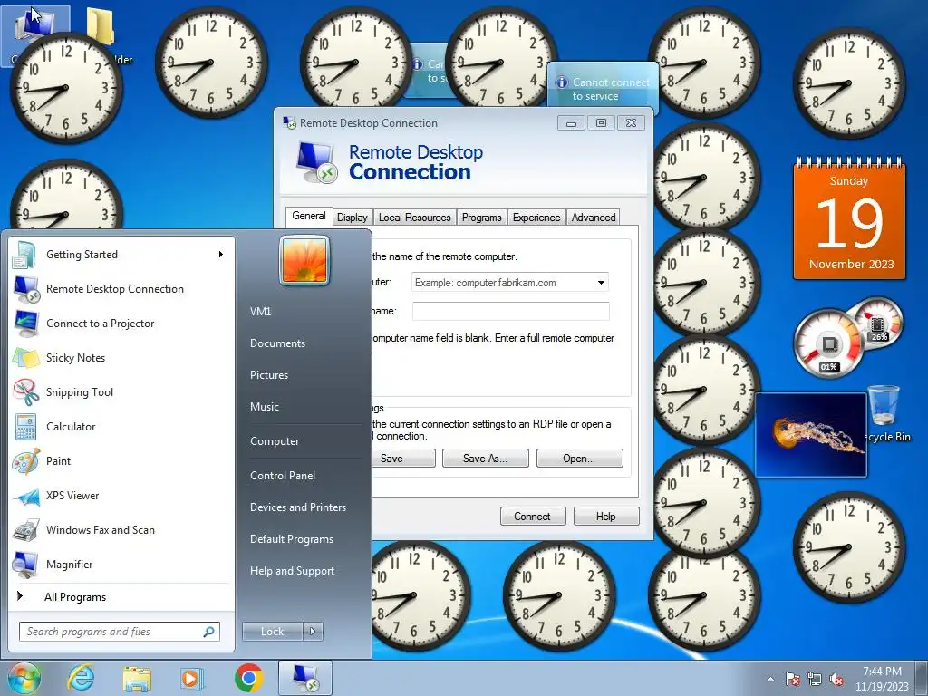Open Devices and Printers
Screen dimensions: 928x696
point(297,507)
